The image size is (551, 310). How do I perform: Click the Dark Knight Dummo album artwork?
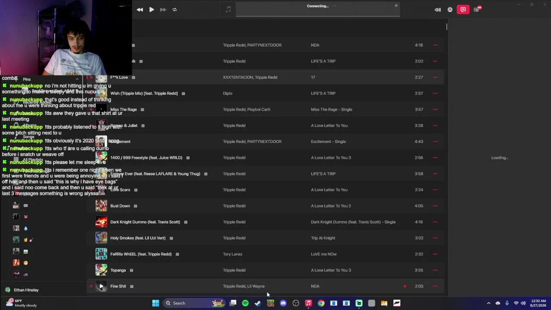[x=101, y=222]
